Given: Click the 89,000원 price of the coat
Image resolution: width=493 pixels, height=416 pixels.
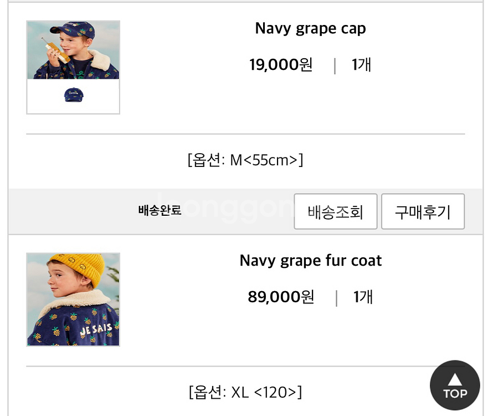Looking at the screenshot, I should click(281, 297).
